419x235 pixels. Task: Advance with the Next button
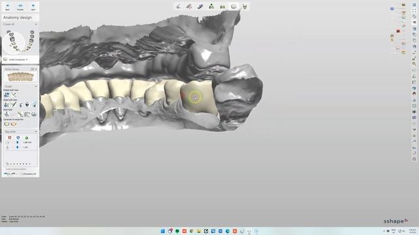pyautogui.click(x=33, y=7)
